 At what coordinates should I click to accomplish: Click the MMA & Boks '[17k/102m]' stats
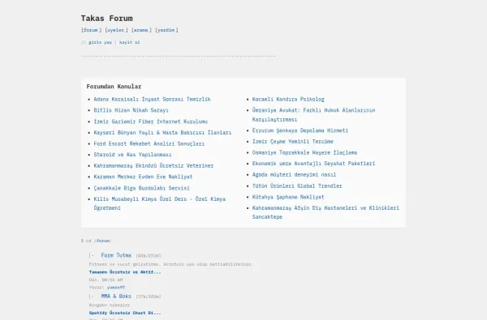(149, 297)
